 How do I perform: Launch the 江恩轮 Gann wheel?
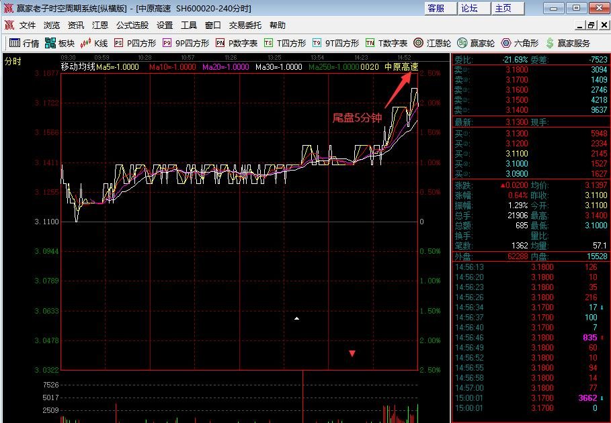pyautogui.click(x=432, y=43)
